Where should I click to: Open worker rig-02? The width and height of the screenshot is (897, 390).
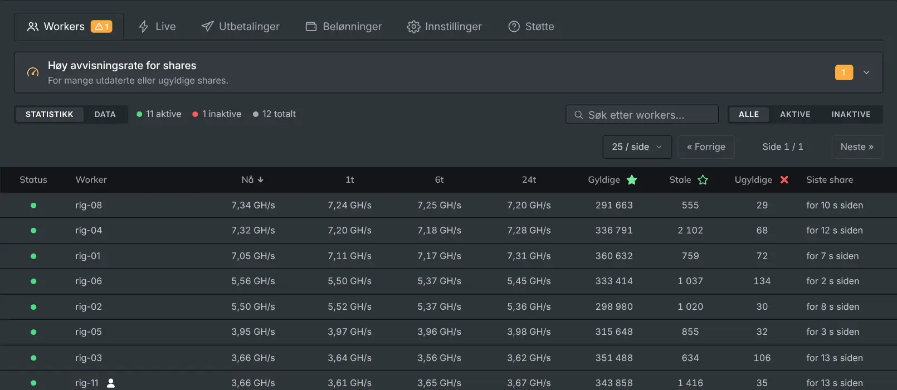tap(89, 307)
